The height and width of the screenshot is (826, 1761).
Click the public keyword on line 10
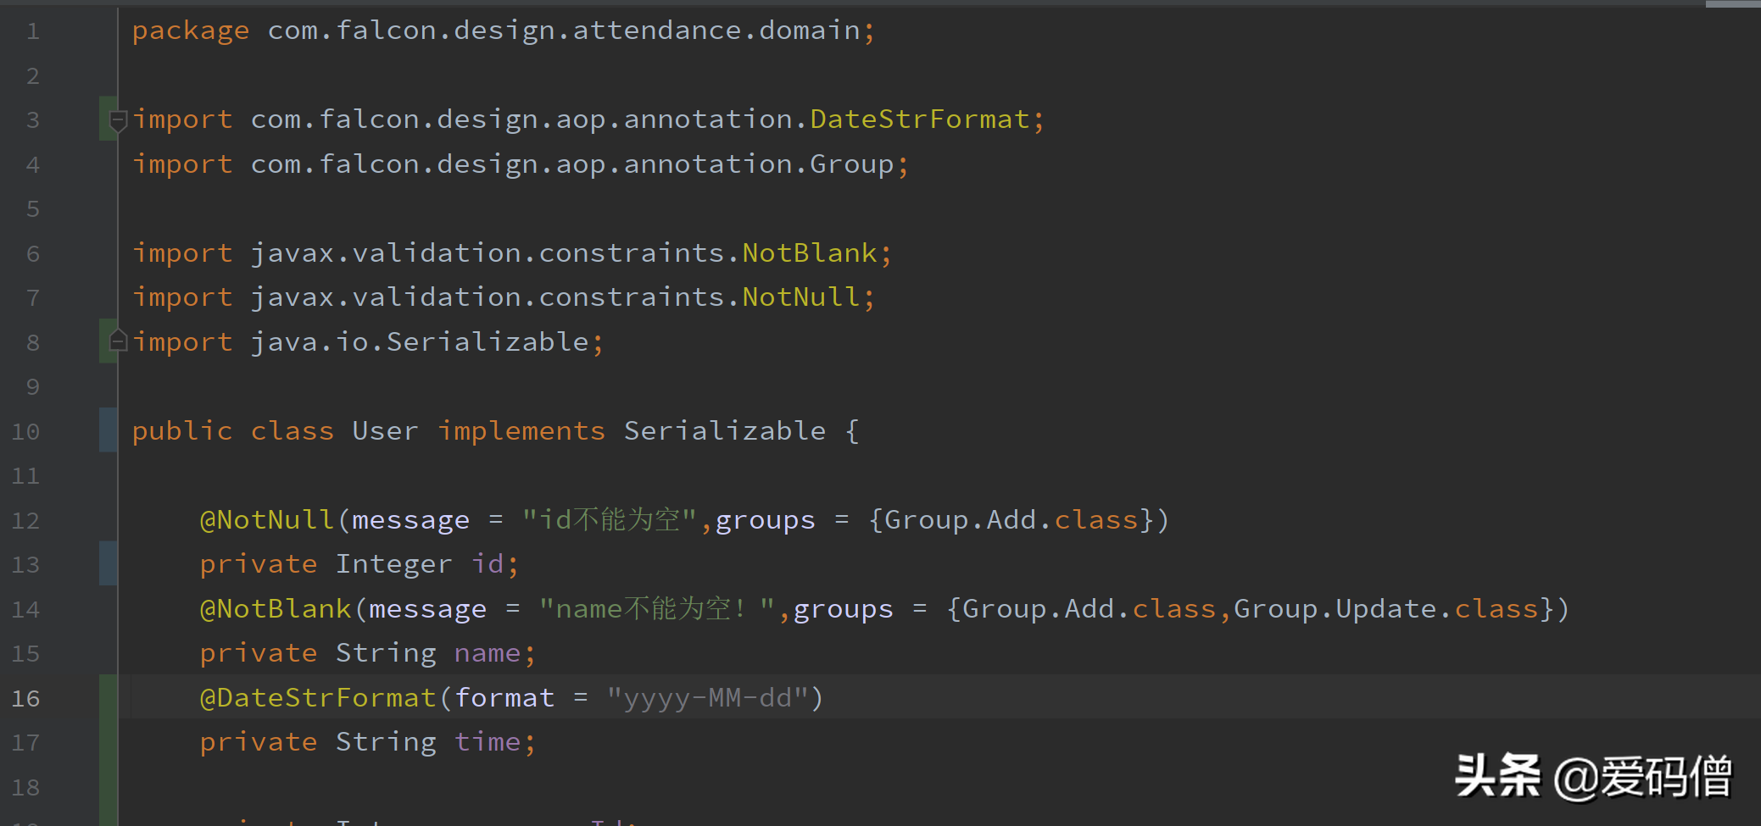[182, 431]
